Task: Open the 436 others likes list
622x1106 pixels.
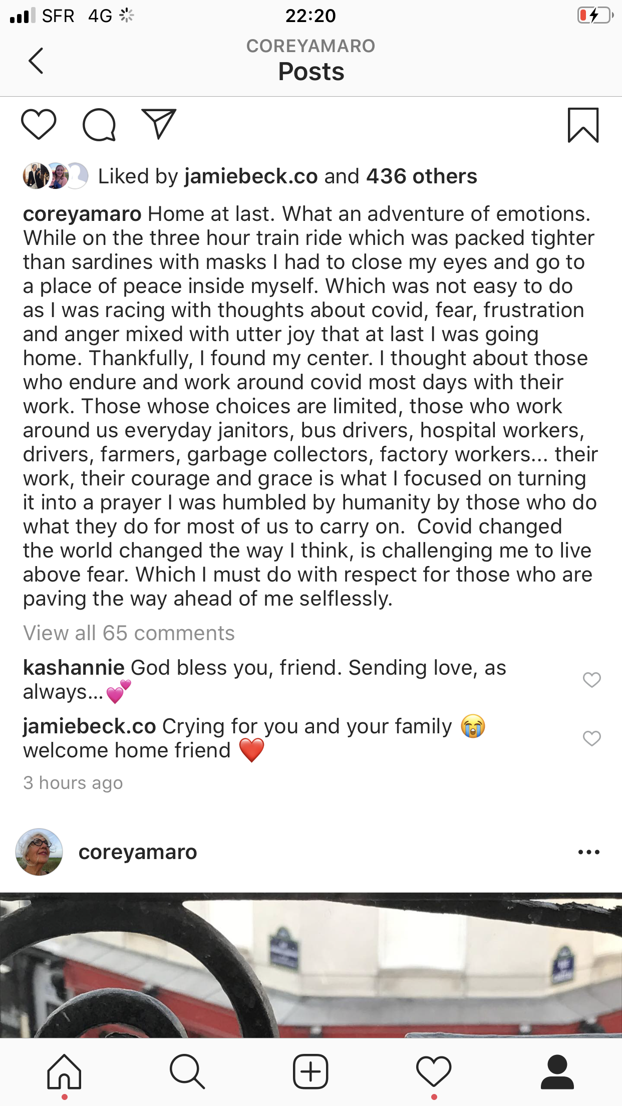Action: 421,176
